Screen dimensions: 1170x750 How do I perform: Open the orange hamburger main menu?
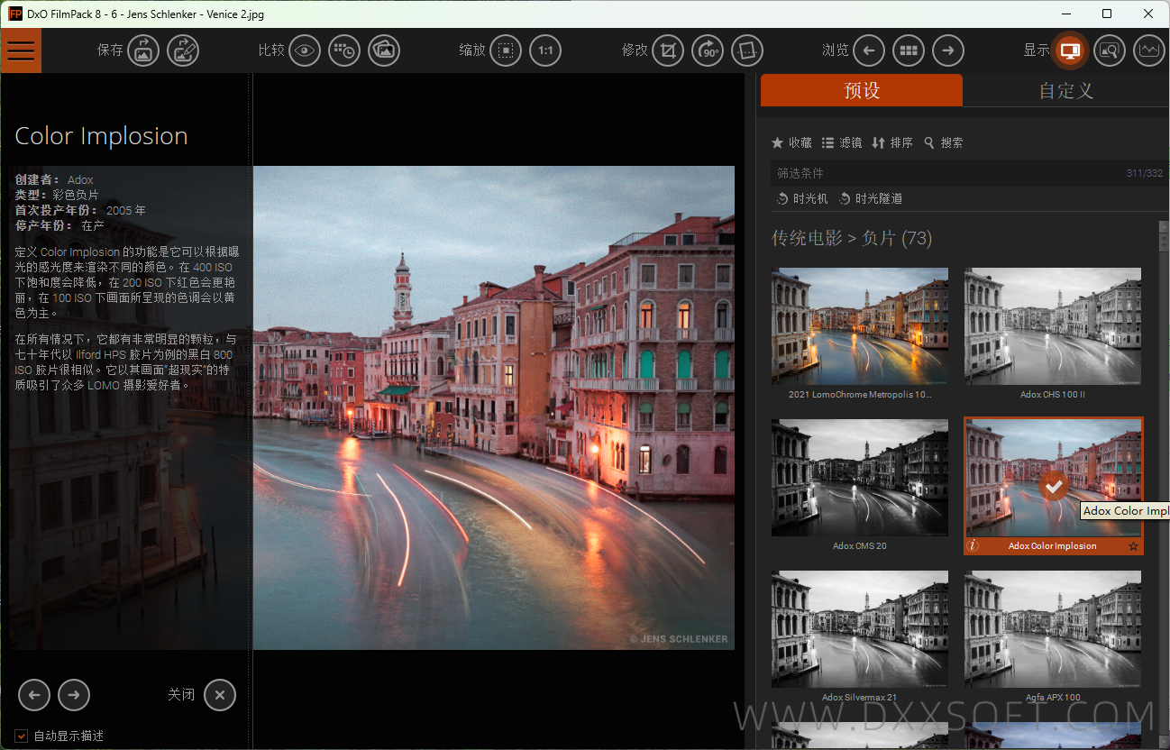(21, 50)
